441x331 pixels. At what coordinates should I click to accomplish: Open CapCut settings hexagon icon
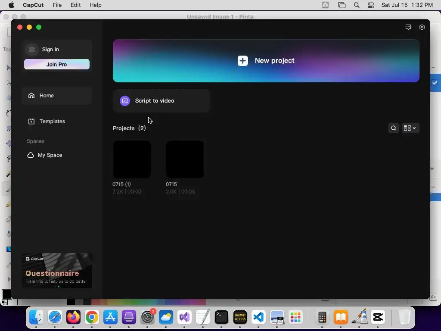coord(422,27)
